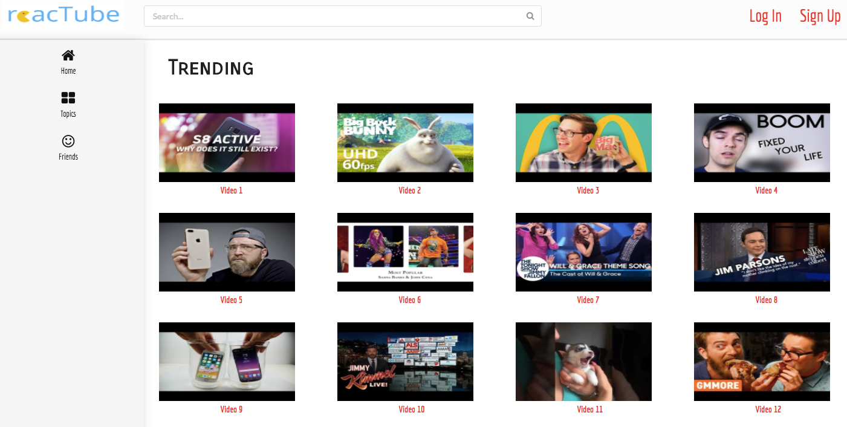Click the Video 5 title link
Viewport: 847px width, 427px height.
[232, 300]
